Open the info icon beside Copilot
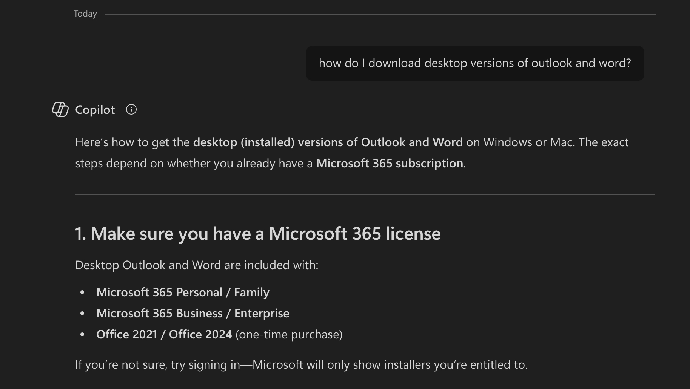Screen dimensions: 690x389 coord(131,109)
